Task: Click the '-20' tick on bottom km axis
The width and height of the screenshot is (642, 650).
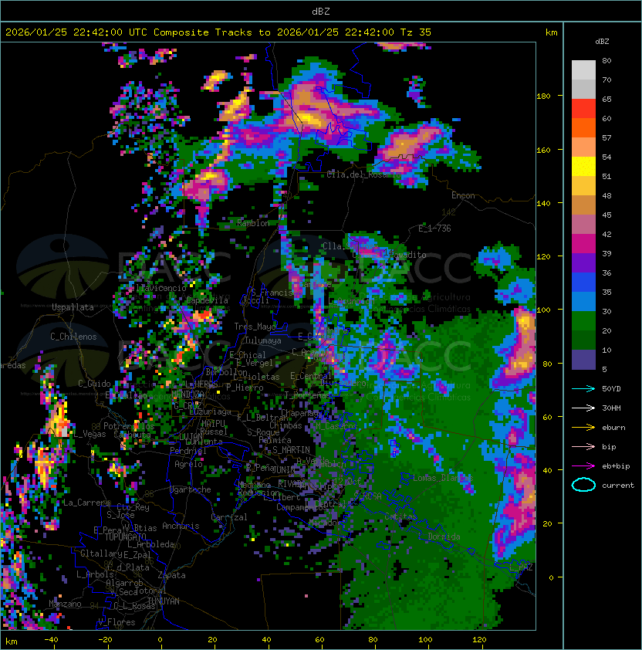Action: pos(105,640)
